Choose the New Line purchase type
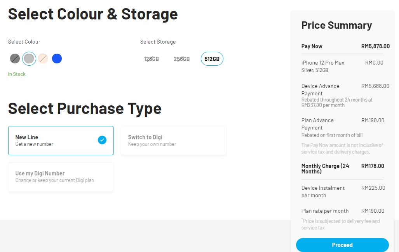 tap(61, 140)
